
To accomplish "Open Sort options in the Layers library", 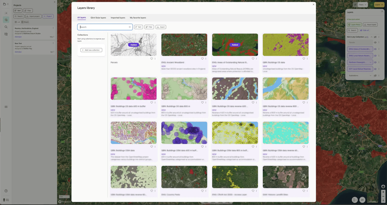I will pyautogui.click(x=139, y=27).
